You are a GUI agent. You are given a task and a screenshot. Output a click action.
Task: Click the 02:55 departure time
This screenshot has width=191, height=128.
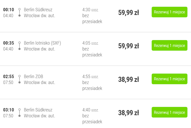point(8,77)
